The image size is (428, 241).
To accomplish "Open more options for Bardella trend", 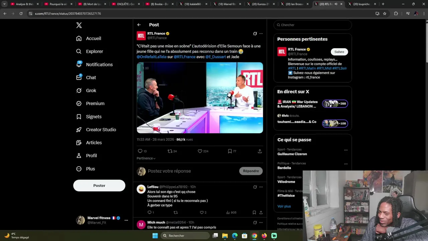I will (346, 164).
